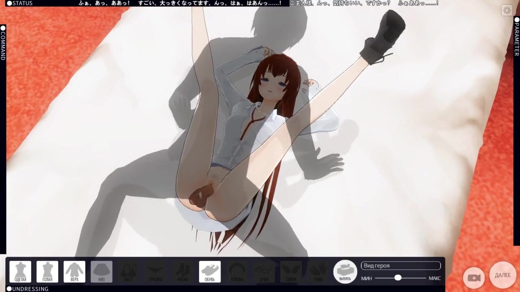Open the UNDRESSING tab label

(x=28, y=289)
